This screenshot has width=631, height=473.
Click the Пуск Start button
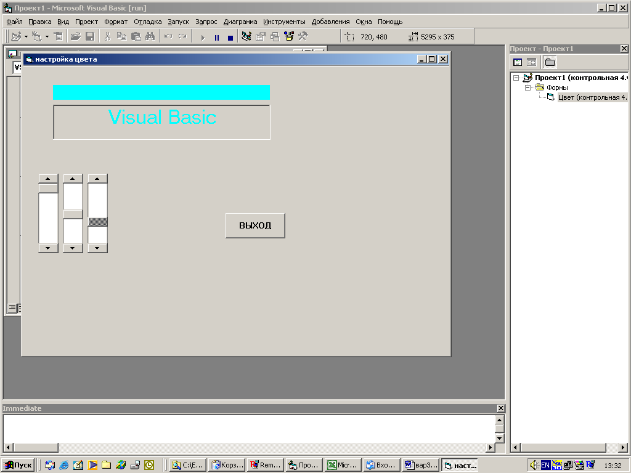(18, 466)
